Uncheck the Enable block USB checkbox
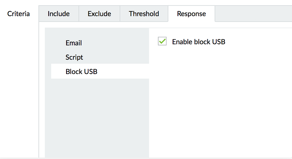The image size is (292, 159). click(162, 41)
